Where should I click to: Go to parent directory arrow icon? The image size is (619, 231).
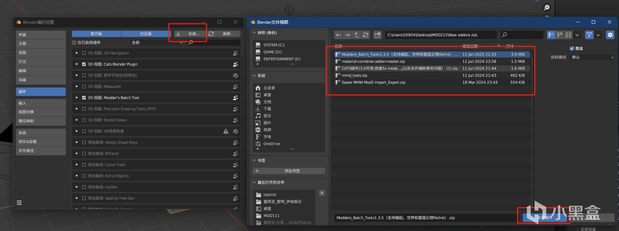click(356, 35)
